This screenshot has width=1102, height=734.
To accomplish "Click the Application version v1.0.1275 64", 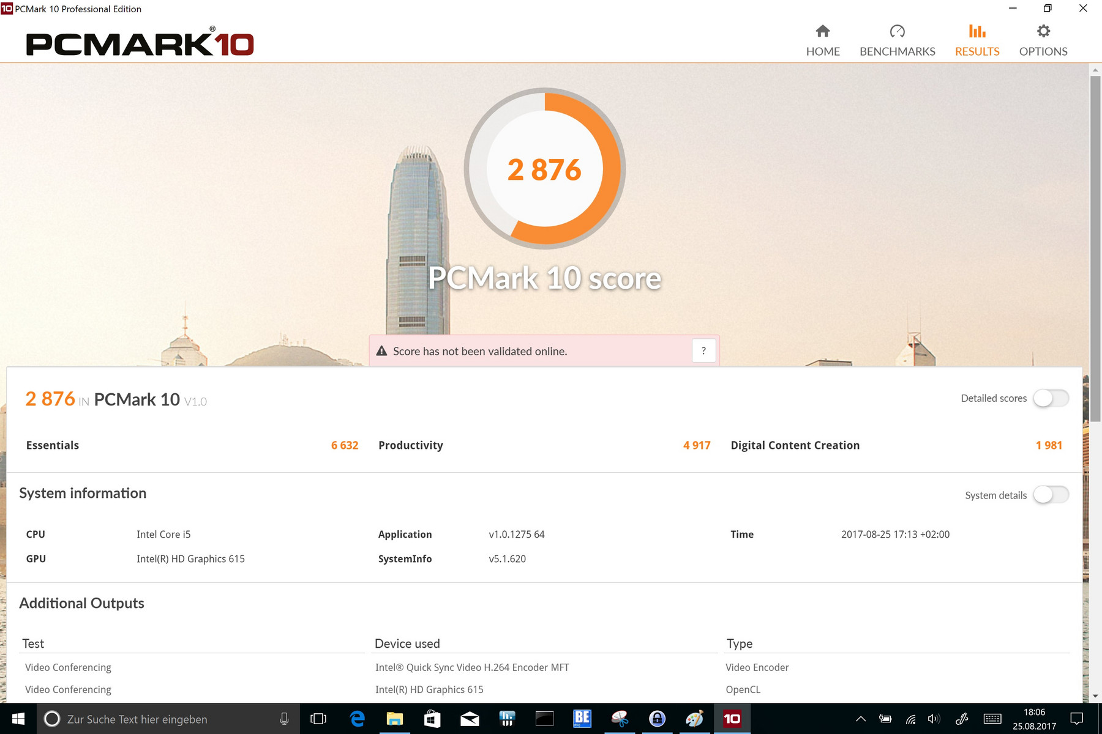I will [517, 535].
